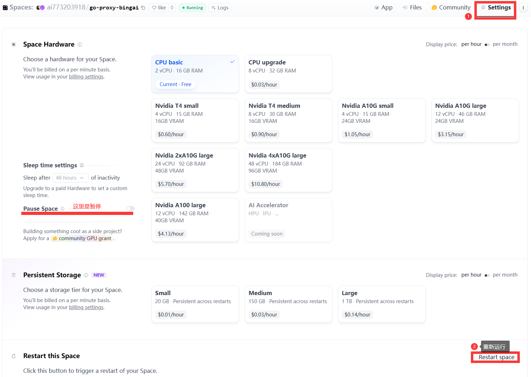Image resolution: width=531 pixels, height=377 pixels.
Task: Click the Running status badge
Action: pyautogui.click(x=192, y=8)
